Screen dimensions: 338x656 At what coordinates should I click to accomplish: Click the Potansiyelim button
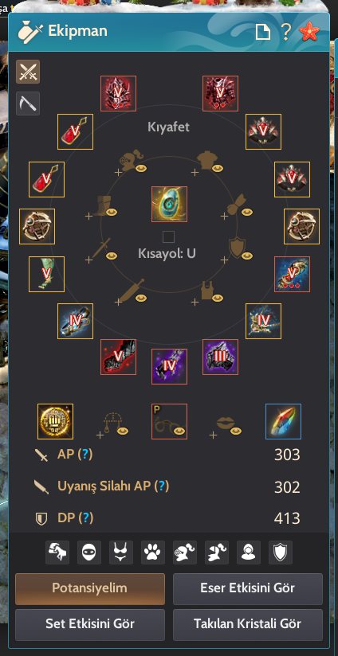point(90,588)
